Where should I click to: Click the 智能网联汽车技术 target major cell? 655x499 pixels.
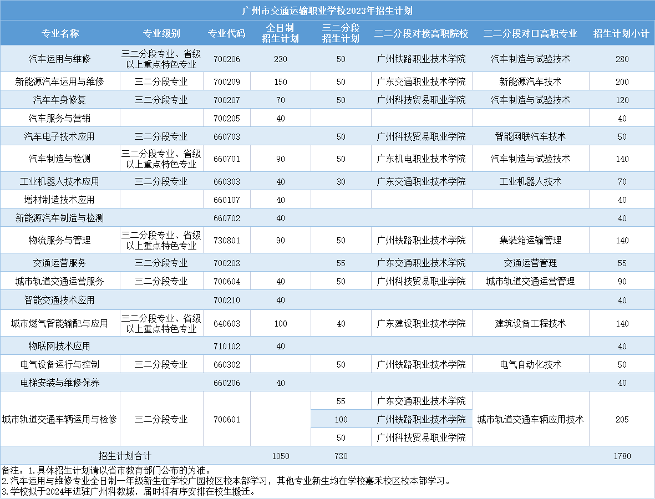[531, 136]
